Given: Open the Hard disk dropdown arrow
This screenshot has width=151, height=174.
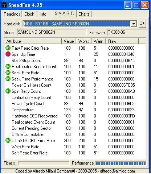Looking at the screenshot, I should click(134, 24).
